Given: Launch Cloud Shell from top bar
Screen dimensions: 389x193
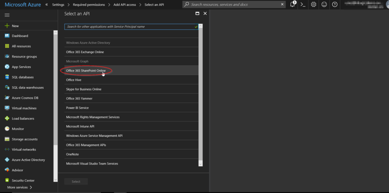Looking at the screenshot, I should coord(303,4).
